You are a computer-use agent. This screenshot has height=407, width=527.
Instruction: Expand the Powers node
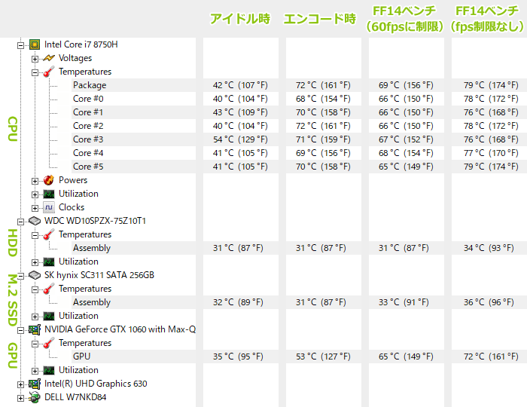pos(35,181)
